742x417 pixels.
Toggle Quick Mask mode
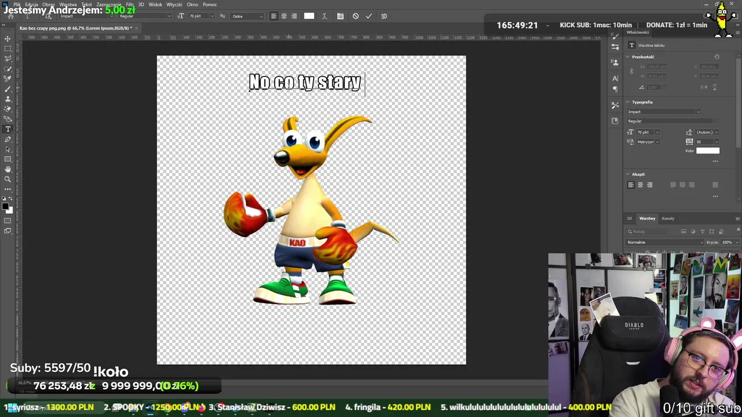(x=8, y=221)
